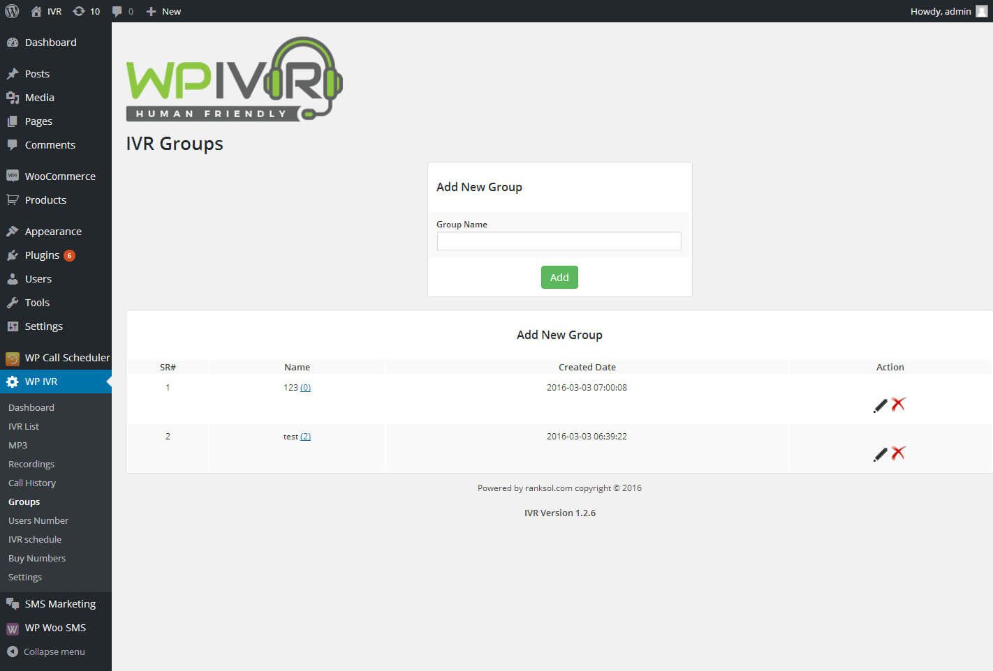This screenshot has width=993, height=671.
Task: Click the Plugins plug icon
Action: [13, 255]
